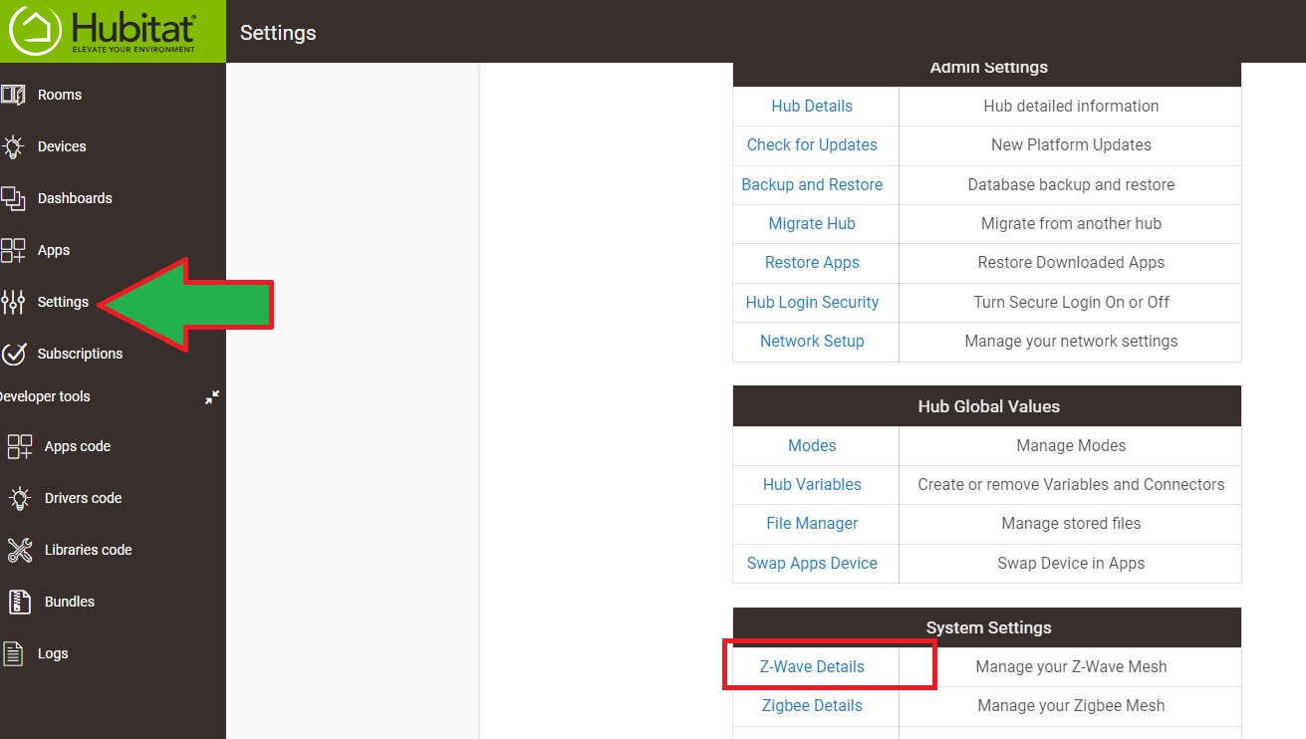
Task: Click the Hub Login Security link
Action: click(x=812, y=302)
